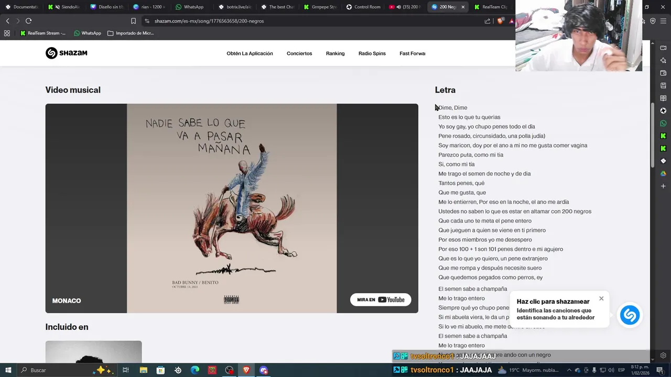Close the active '200 Neg' tab

(x=463, y=7)
